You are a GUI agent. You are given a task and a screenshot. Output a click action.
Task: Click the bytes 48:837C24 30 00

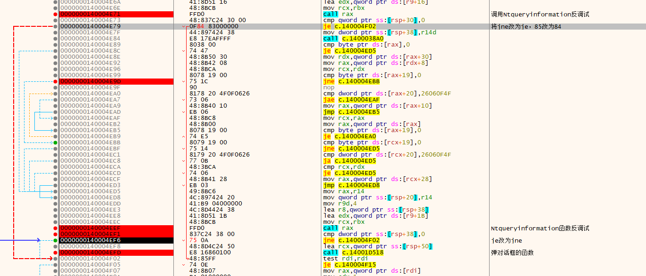point(217,20)
